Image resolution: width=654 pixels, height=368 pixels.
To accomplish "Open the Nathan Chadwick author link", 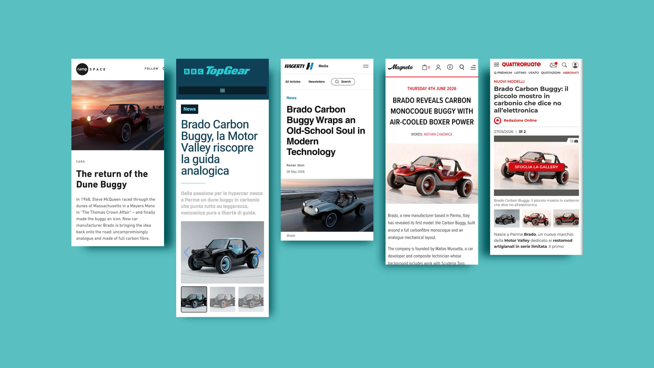I will pyautogui.click(x=438, y=134).
